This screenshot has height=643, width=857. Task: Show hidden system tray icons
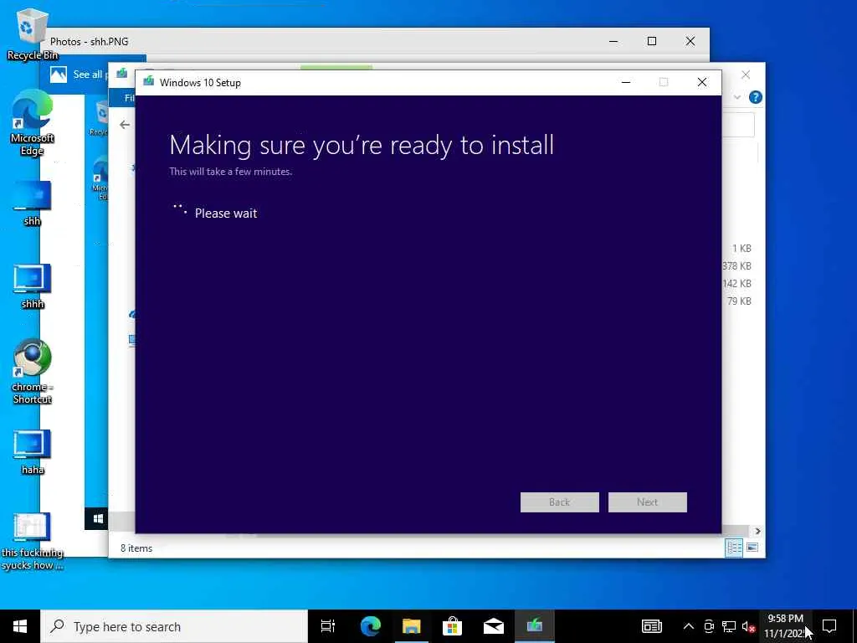pyautogui.click(x=689, y=626)
